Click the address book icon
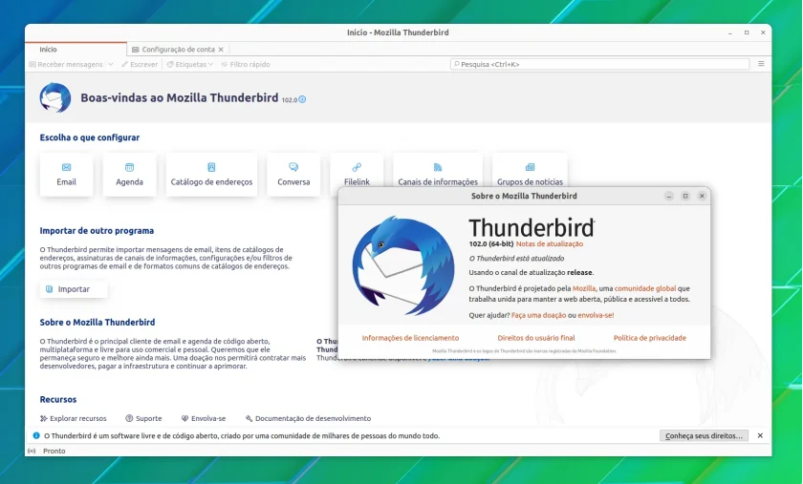803x484 pixels. [x=211, y=167]
